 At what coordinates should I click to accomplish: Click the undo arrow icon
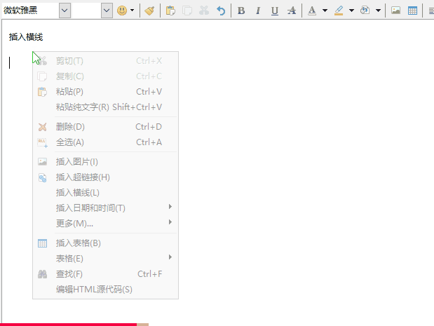(221, 11)
